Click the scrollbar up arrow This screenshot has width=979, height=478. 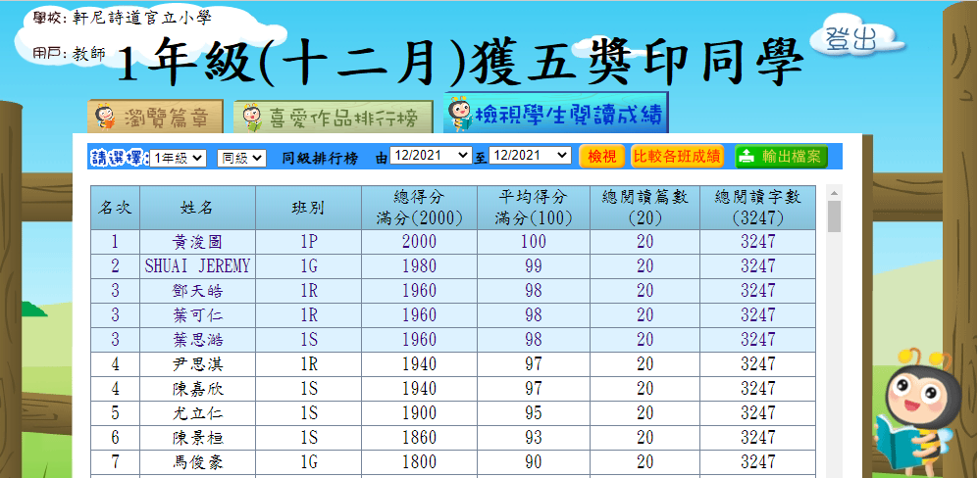click(x=834, y=191)
